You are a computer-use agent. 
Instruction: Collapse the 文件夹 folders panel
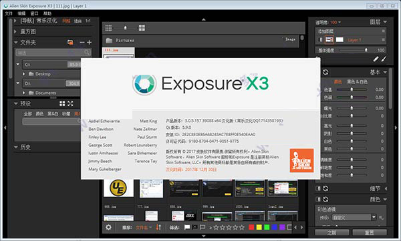pos(16,42)
